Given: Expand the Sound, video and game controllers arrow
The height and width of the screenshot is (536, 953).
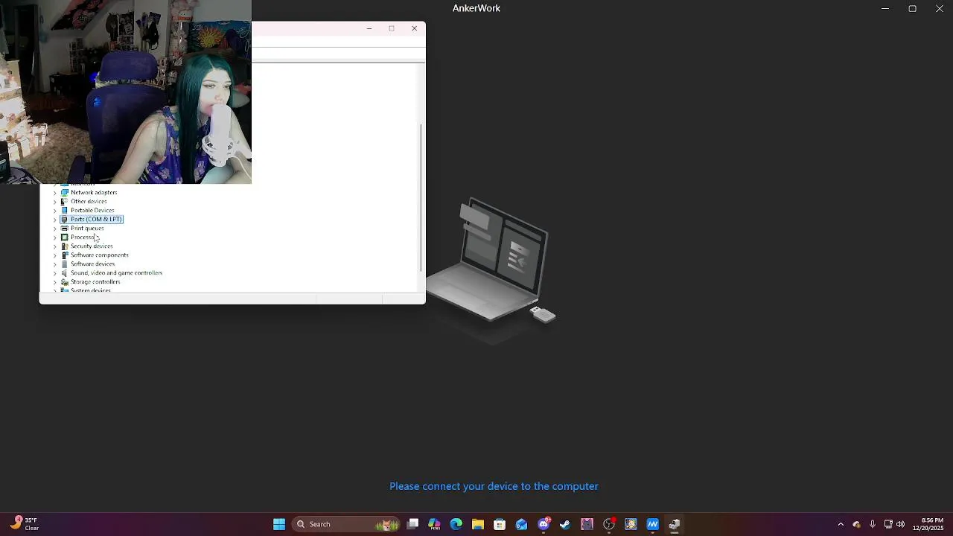Looking at the screenshot, I should pos(54,273).
